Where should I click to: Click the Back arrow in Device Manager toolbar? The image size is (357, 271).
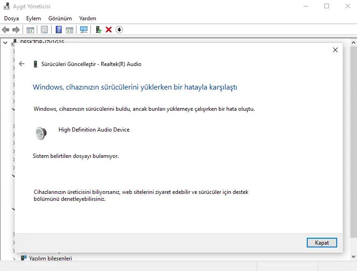(6, 30)
